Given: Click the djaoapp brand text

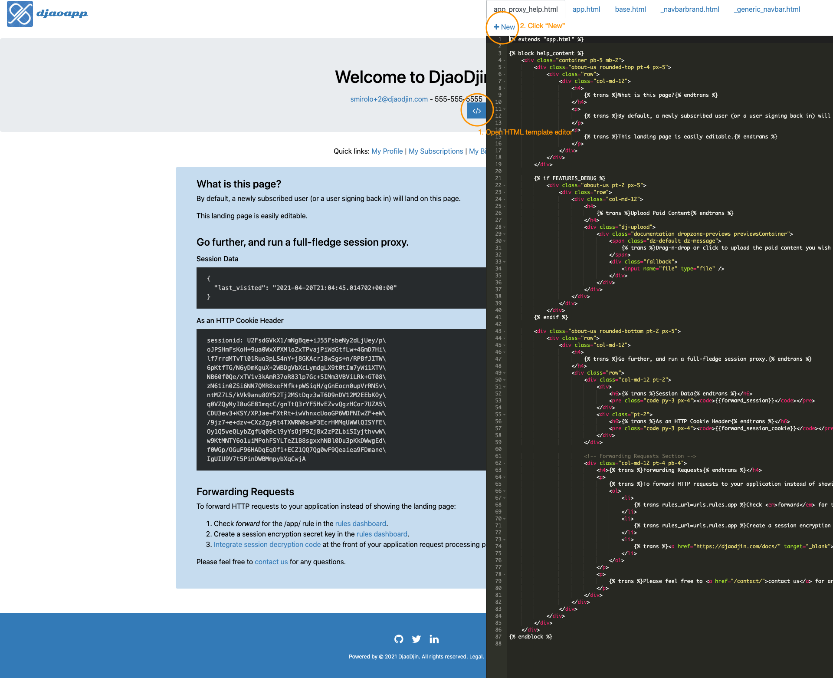Looking at the screenshot, I should coord(62,13).
